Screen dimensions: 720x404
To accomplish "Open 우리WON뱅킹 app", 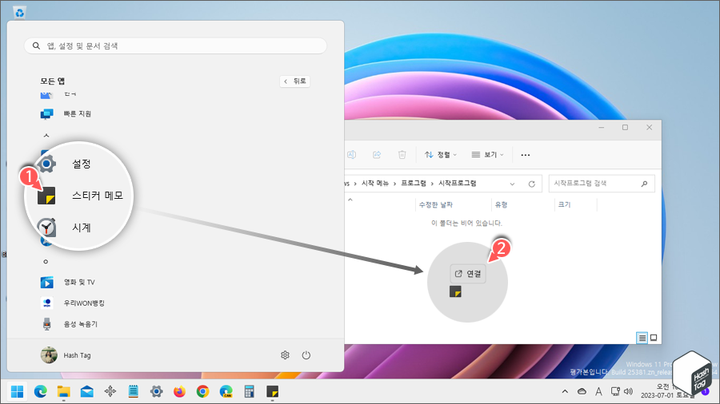I will [x=72, y=303].
